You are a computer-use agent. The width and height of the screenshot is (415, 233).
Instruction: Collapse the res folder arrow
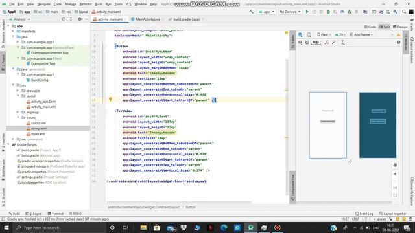[13, 85]
